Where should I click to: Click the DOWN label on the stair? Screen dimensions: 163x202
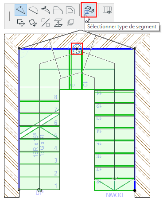coord(115,195)
